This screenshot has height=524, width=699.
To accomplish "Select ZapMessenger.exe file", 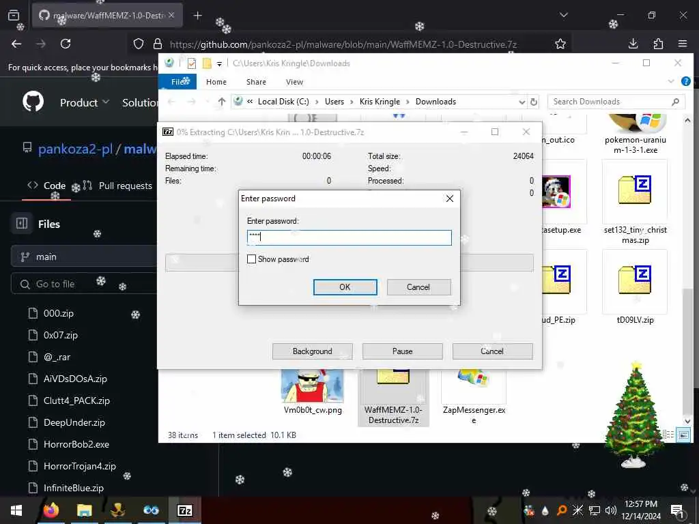I will click(474, 396).
